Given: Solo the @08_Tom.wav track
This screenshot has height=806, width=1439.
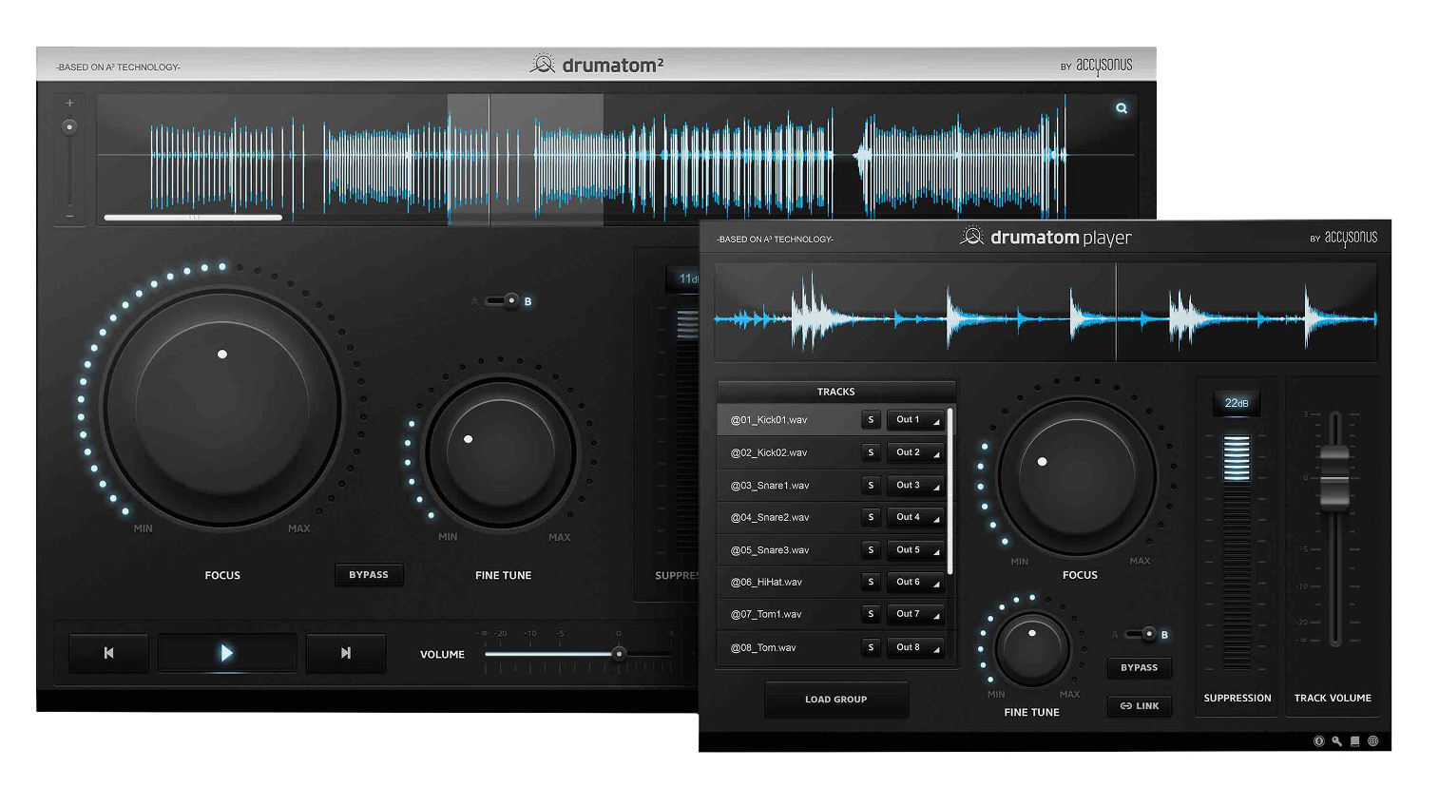Looking at the screenshot, I should 871,647.
